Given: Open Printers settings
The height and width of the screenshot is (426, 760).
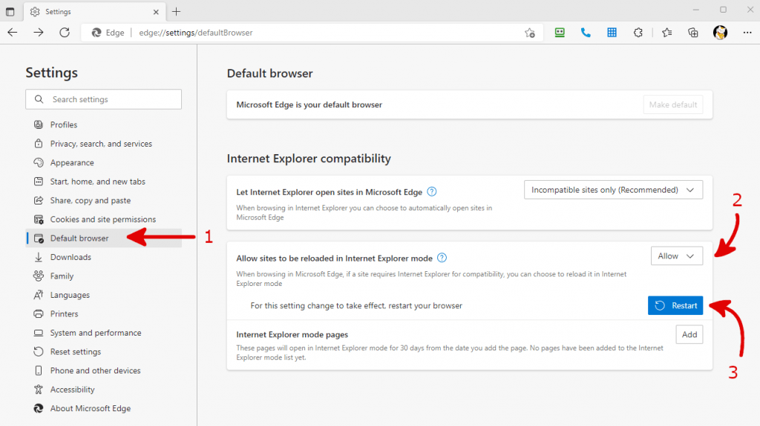Looking at the screenshot, I should coord(104,313).
